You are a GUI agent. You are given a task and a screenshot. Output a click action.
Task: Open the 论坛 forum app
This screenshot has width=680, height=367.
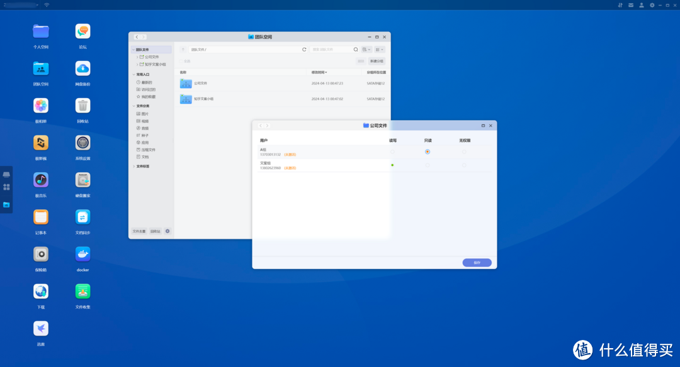83,31
